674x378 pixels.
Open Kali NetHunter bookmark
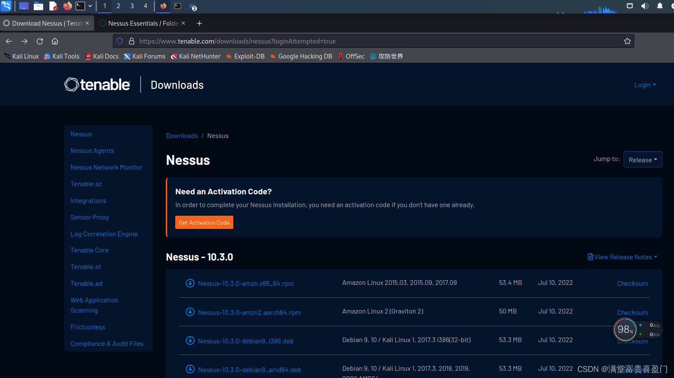click(x=195, y=56)
